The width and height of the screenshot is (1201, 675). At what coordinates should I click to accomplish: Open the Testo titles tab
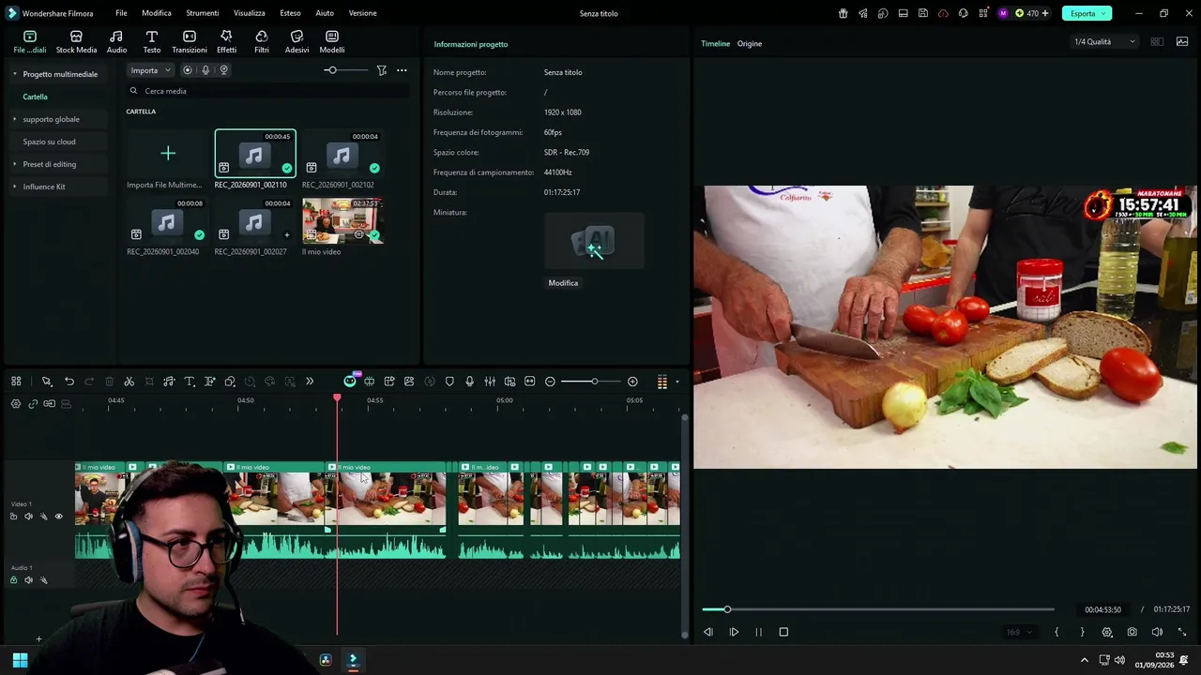point(152,41)
